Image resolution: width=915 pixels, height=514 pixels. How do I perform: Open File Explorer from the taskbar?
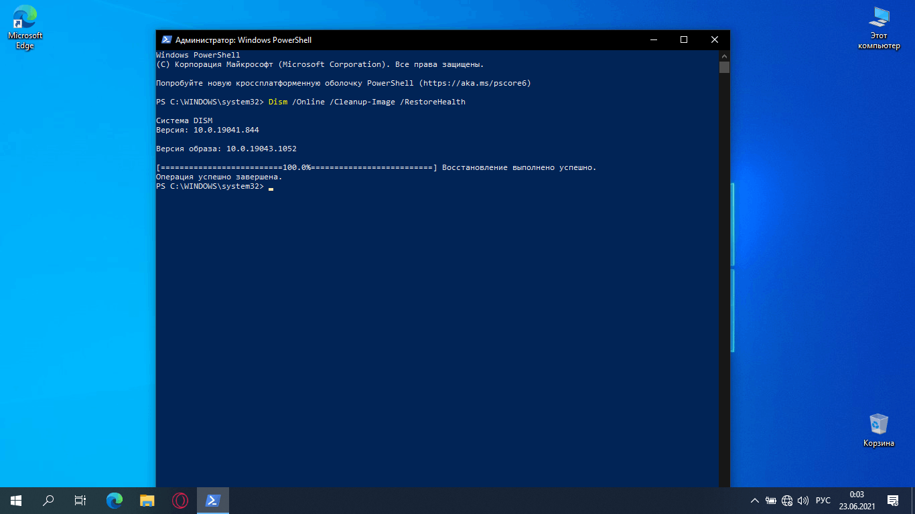tap(147, 500)
